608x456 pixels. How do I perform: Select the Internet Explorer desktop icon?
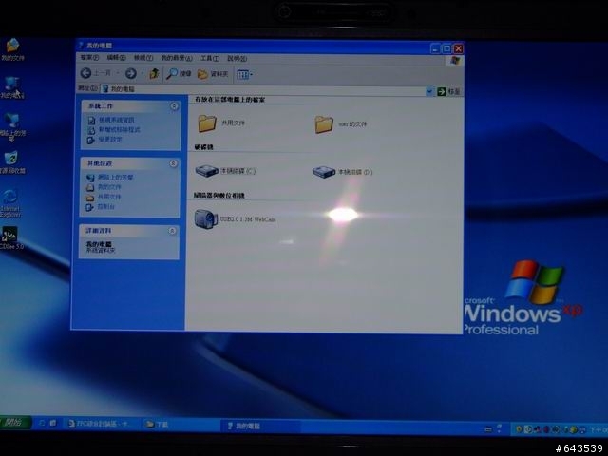(x=10, y=203)
